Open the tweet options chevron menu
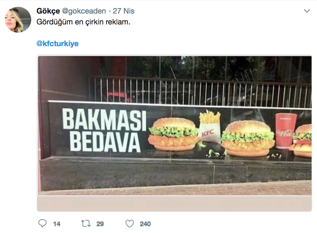 (x=307, y=11)
